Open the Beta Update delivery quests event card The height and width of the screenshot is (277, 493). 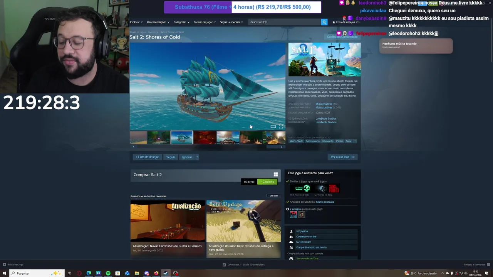243,229
